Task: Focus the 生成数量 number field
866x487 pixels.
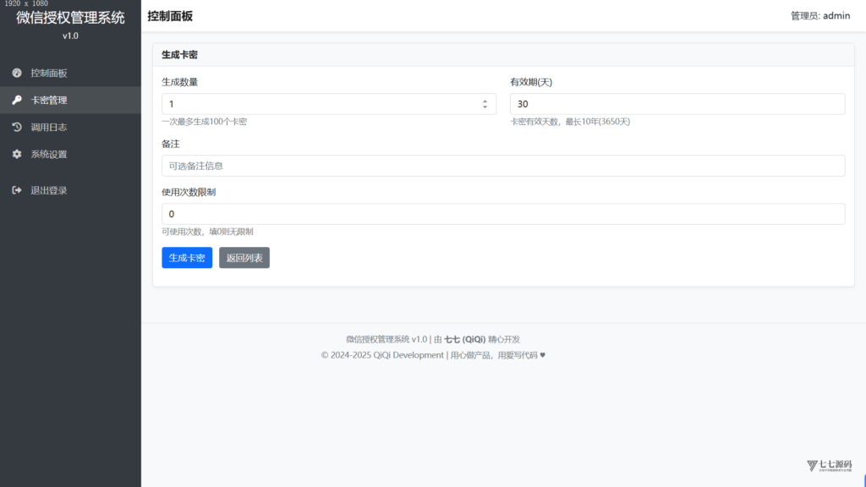Action: (x=329, y=104)
